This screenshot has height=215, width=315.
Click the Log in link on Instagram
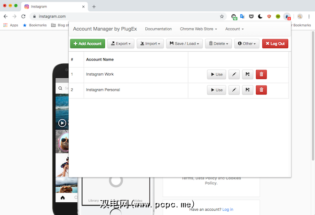pos(228,209)
